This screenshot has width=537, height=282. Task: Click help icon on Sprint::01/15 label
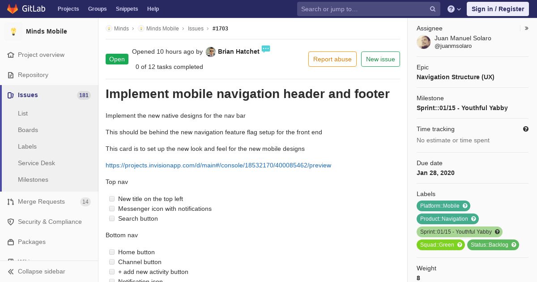(x=497, y=232)
